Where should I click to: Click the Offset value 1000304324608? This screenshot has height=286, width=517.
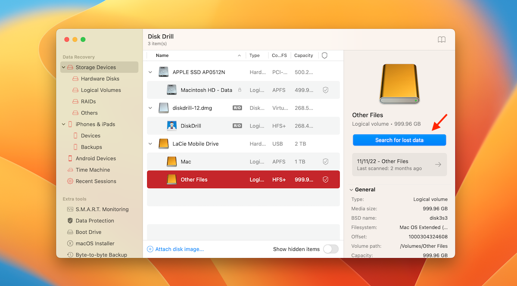[428, 236]
